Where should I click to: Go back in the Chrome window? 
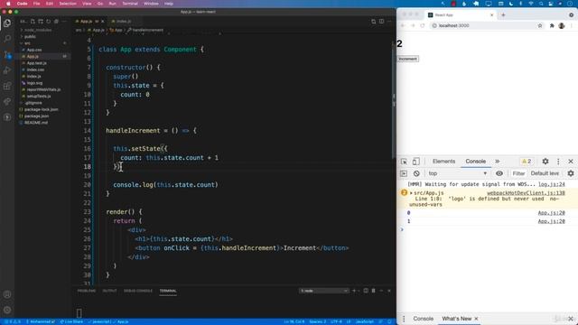[403, 26]
